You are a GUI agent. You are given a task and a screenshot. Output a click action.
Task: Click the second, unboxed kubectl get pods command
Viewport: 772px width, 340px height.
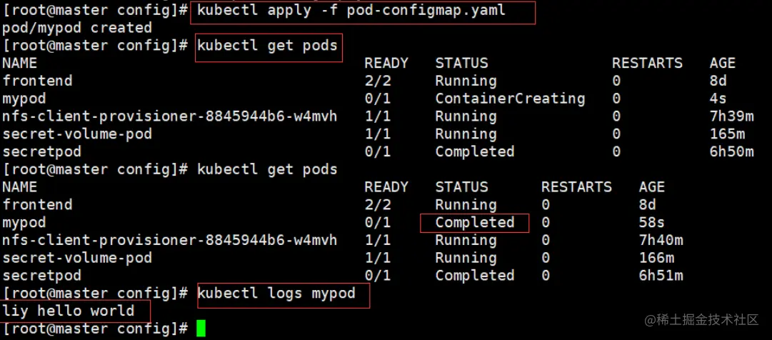point(267,169)
